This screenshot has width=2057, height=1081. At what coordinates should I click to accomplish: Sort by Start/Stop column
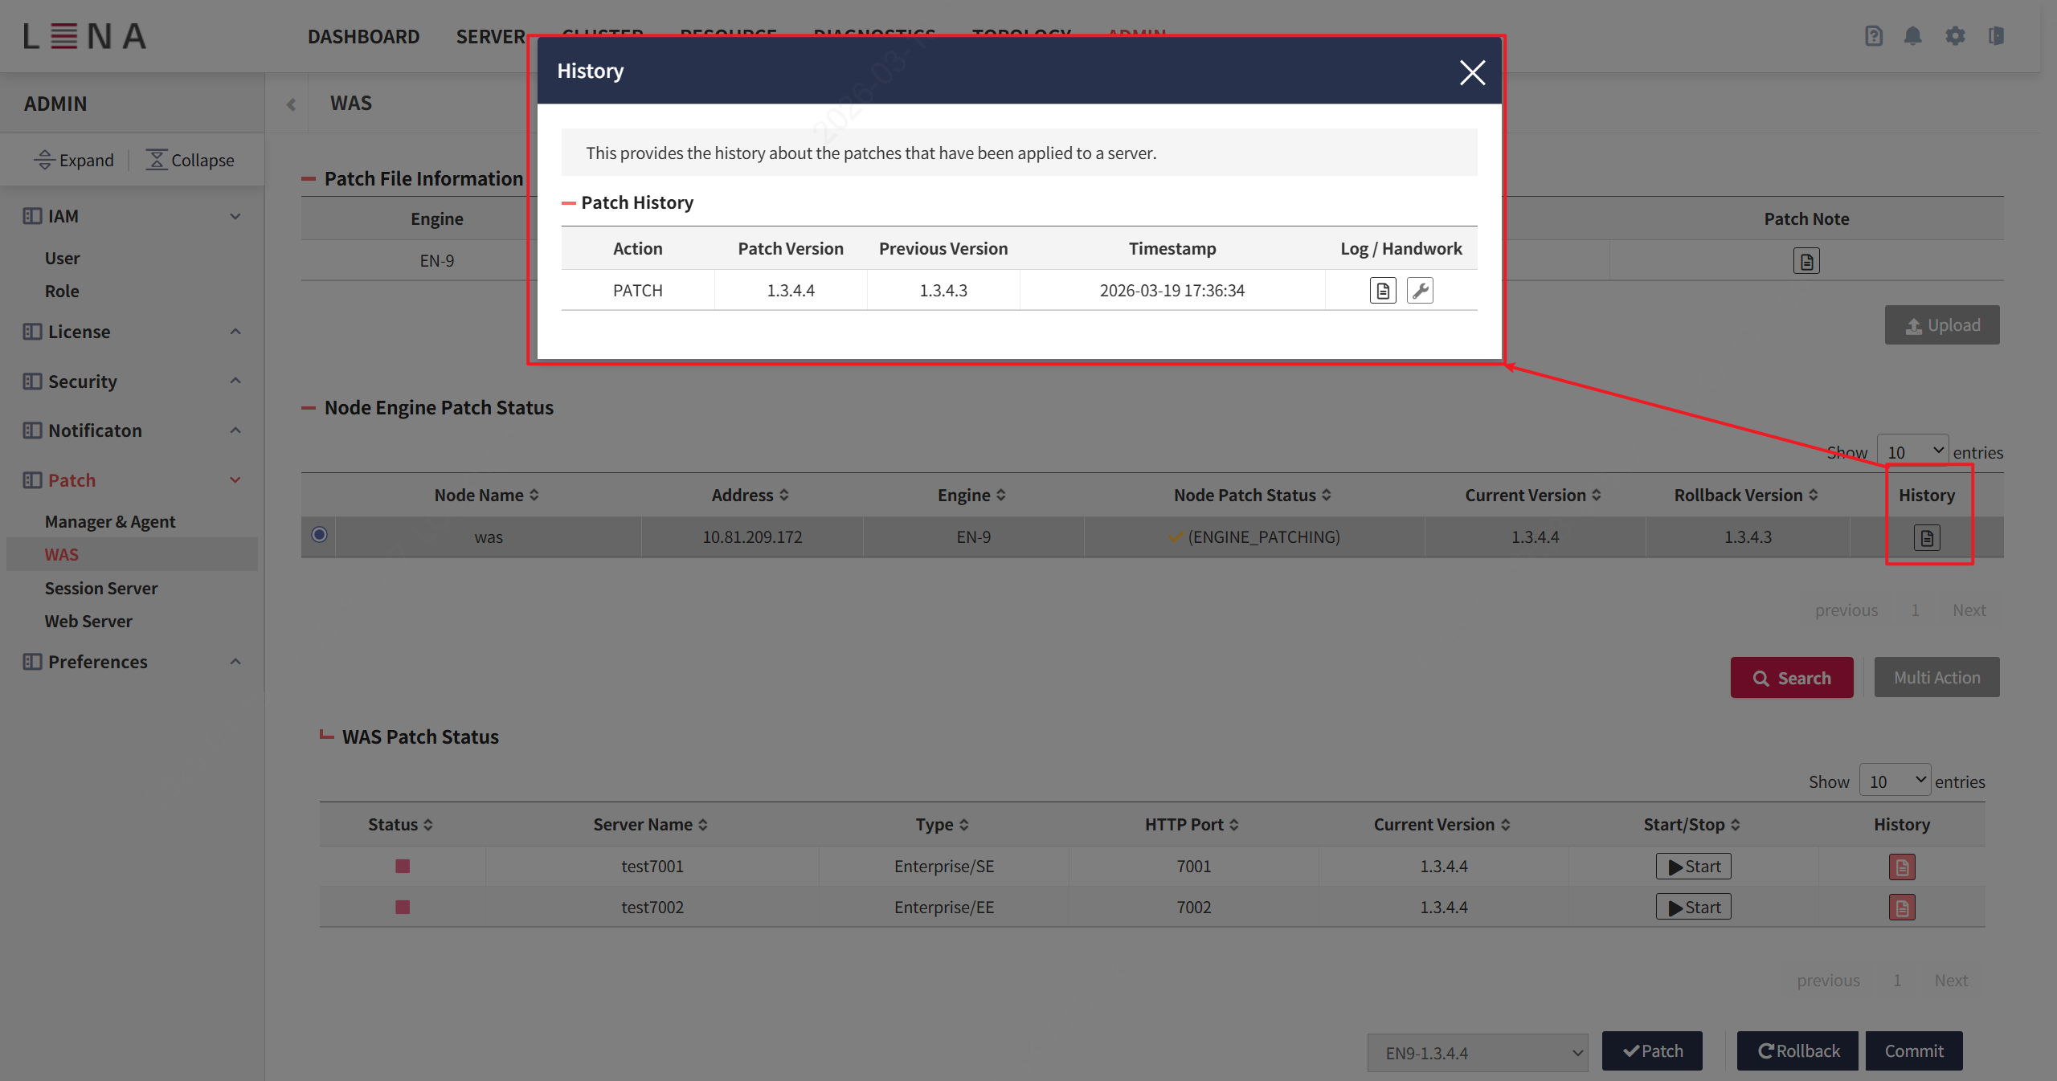1691,825
